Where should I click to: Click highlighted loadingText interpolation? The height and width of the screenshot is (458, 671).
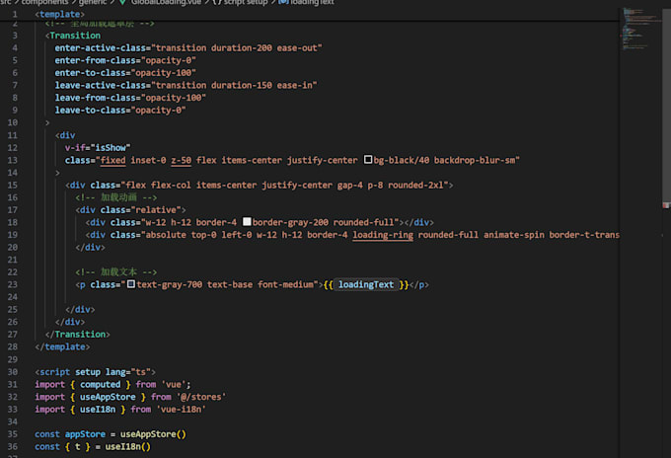click(x=366, y=284)
